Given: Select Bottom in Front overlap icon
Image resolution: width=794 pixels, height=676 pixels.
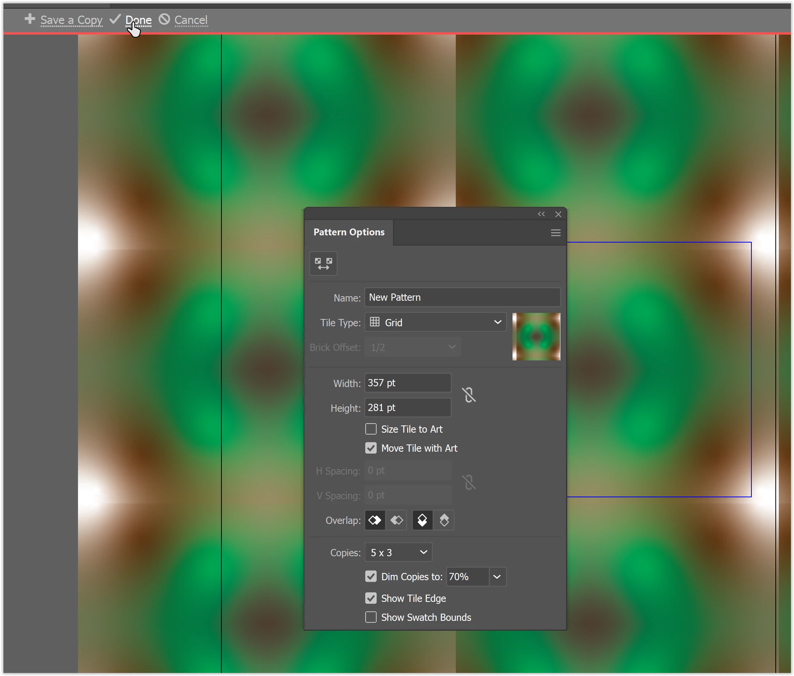Looking at the screenshot, I should [444, 520].
